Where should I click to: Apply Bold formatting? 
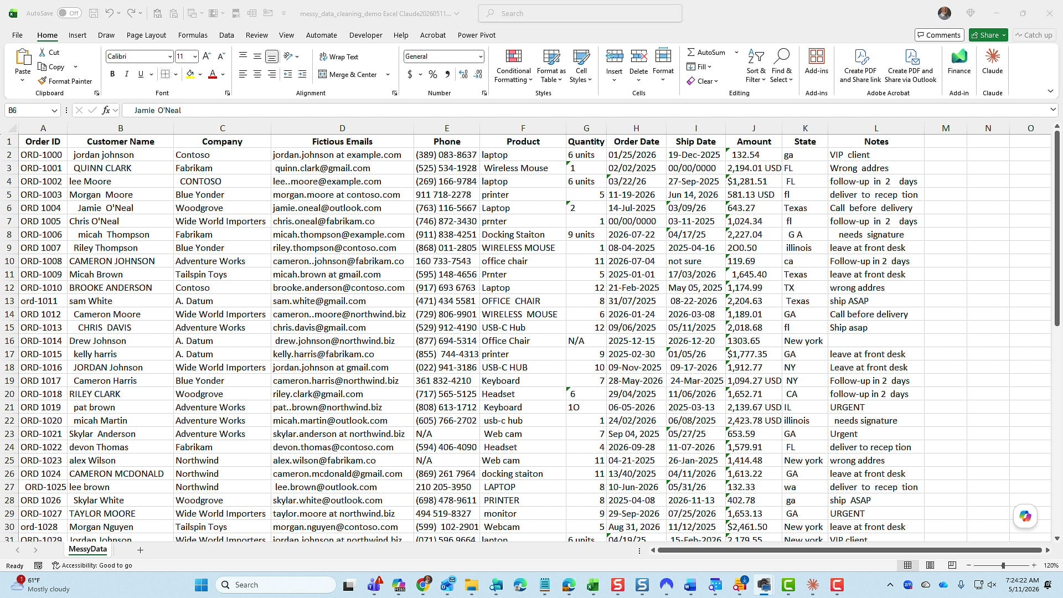[112, 74]
